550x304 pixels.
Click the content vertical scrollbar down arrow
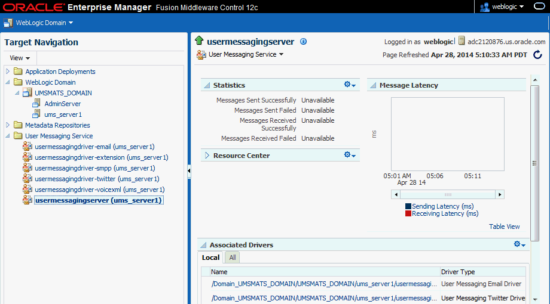point(535,299)
